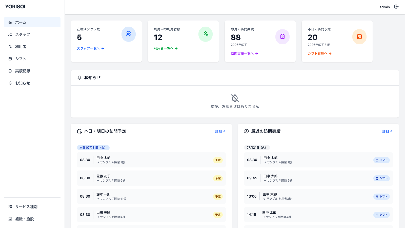The height and width of the screenshot is (228, 405).
Task: Click the 山田 美咲 schedule row name
Action: click(103, 213)
